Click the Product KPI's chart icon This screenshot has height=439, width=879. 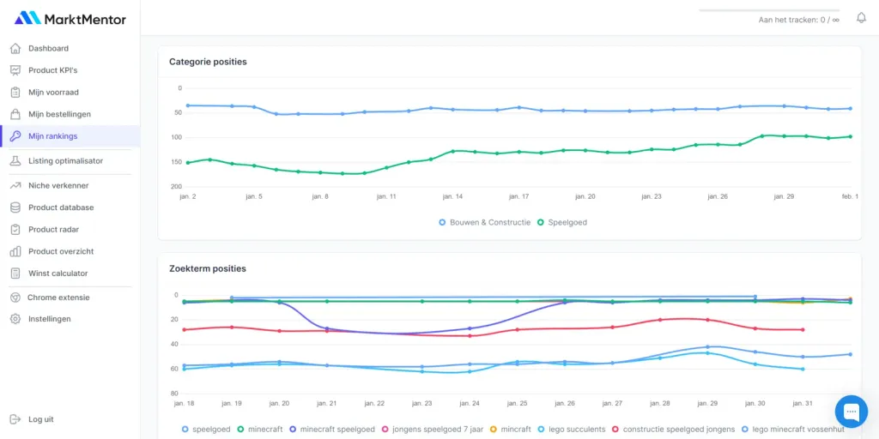pos(15,70)
